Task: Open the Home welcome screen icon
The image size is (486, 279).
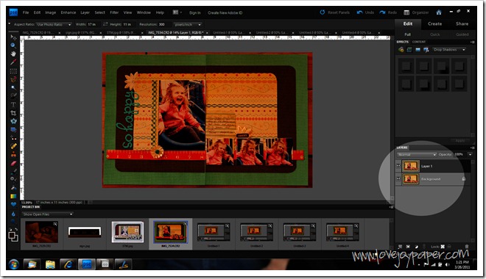Action: (x=439, y=12)
